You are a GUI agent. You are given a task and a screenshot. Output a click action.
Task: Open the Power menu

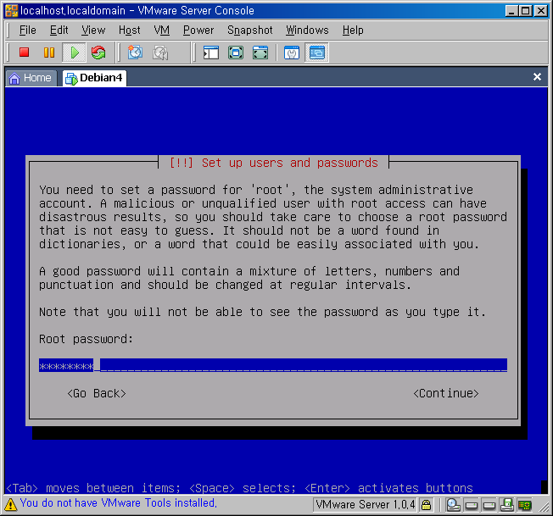pos(198,30)
